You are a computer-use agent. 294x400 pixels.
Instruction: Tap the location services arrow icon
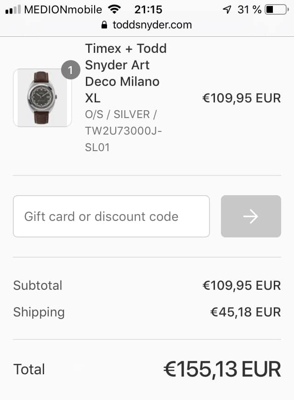227,10
